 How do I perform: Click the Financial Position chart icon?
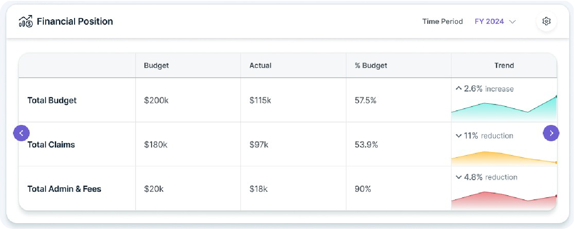click(x=26, y=21)
